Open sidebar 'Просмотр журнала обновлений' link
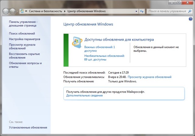Image resolution: width=195 pixels, height=136 pixels. (x=22, y=46)
